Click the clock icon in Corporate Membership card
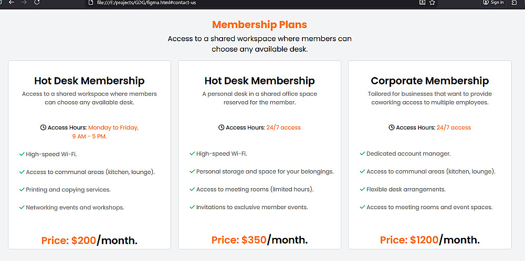 tap(392, 127)
